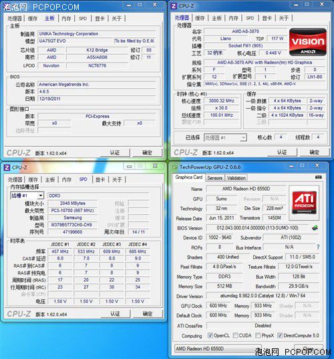The height and width of the screenshot is (359, 334).
Task: Open the AMD Radeon HD 6550D card selector
Action: coord(218,349)
